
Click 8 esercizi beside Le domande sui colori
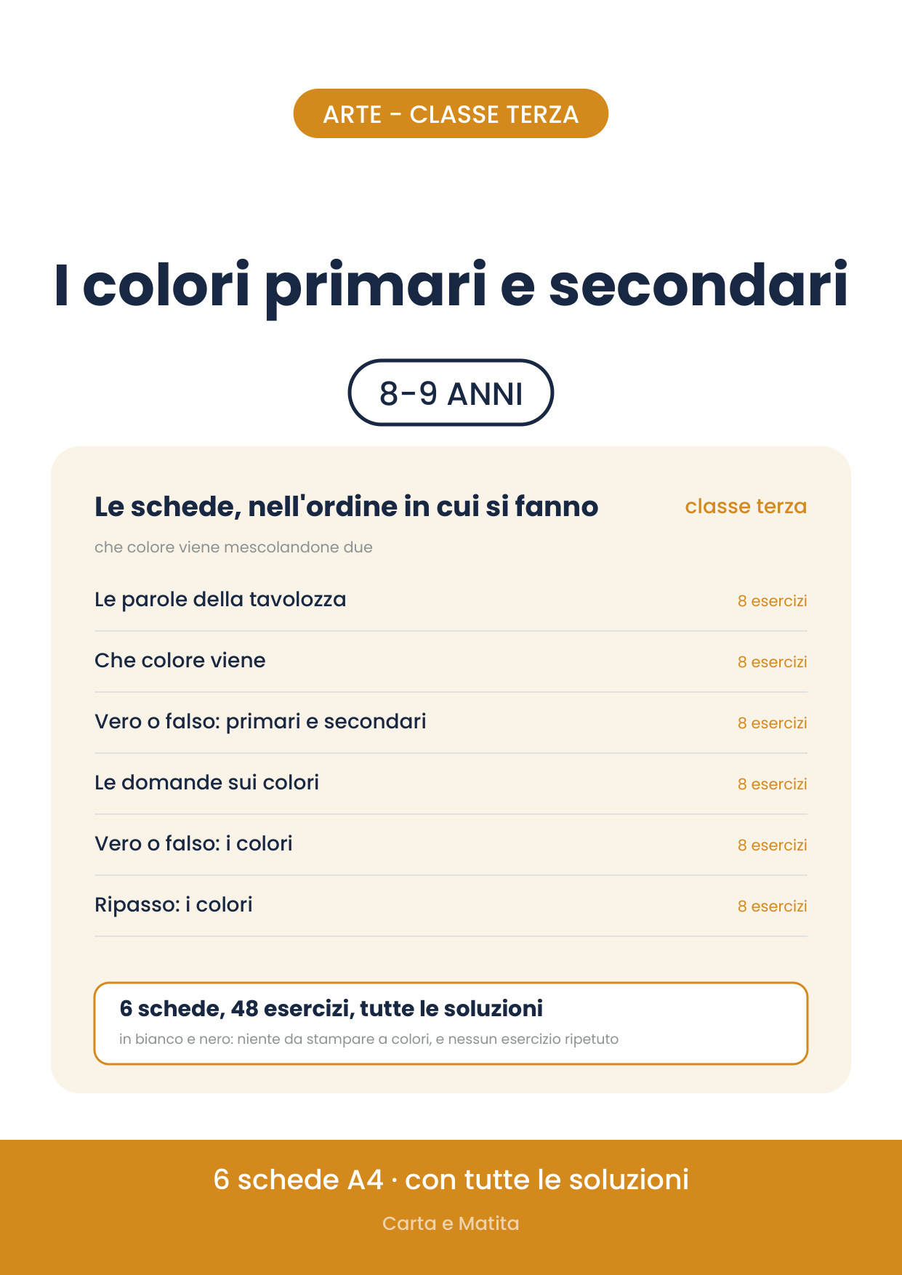coord(772,784)
